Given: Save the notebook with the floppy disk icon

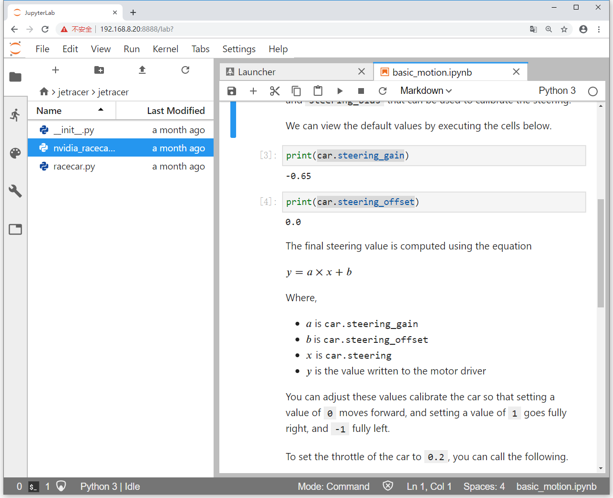Looking at the screenshot, I should coord(232,91).
